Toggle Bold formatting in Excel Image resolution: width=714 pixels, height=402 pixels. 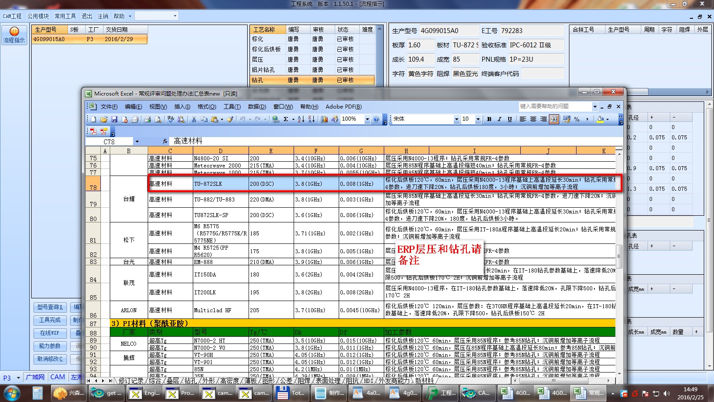tap(489, 119)
